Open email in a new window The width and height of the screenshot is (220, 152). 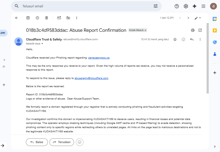(x=200, y=30)
